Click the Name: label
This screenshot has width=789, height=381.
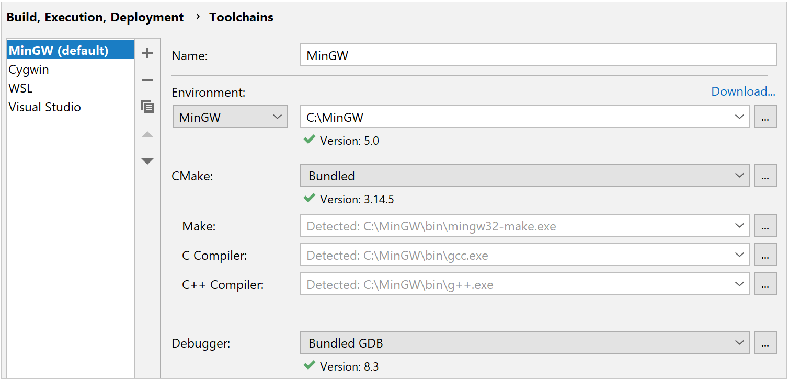tap(190, 56)
